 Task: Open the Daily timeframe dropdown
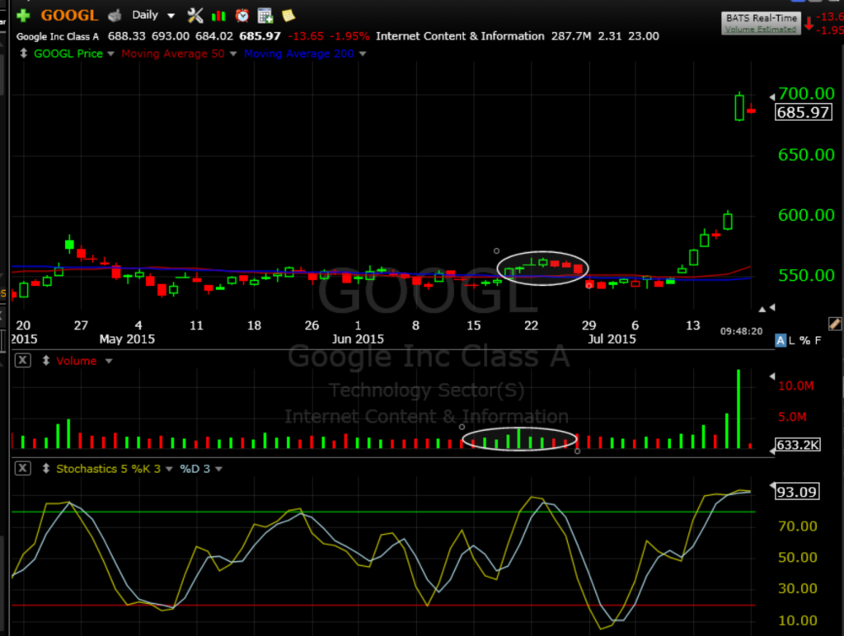coord(153,15)
